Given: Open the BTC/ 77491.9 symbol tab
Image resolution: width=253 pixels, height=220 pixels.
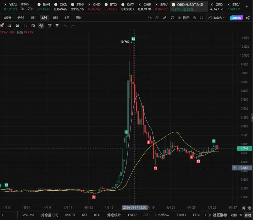Looking at the screenshot, I should (233, 7).
